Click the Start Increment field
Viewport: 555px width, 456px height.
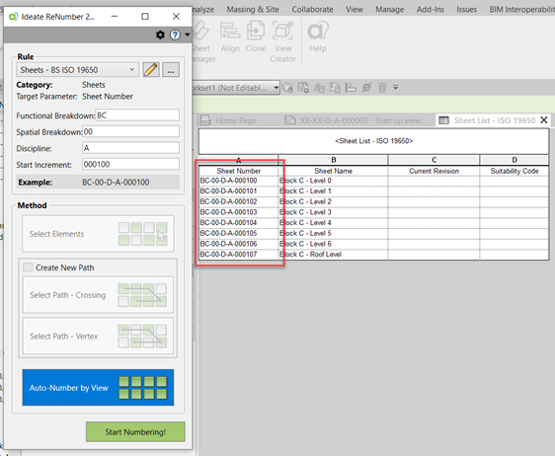130,164
